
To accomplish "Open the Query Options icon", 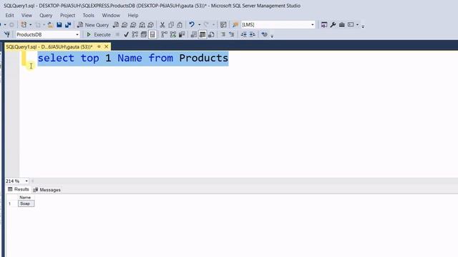I will [x=144, y=34].
